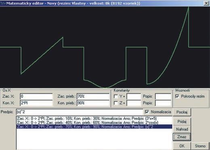210x150 pixels.
Task: Toggle the Normalizacia checkbox
Action: click(x=147, y=112)
